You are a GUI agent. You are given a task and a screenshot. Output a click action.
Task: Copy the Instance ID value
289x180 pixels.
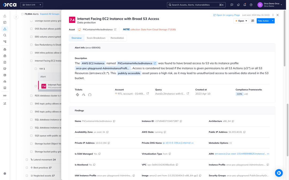181,121
